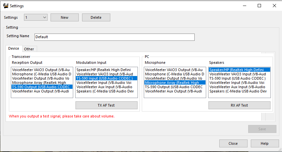Select VoiceMeeter VAIO3 Input in Modulation Input
282x152 pixels.
pyautogui.click(x=106, y=74)
